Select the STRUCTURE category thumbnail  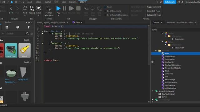click(11, 50)
